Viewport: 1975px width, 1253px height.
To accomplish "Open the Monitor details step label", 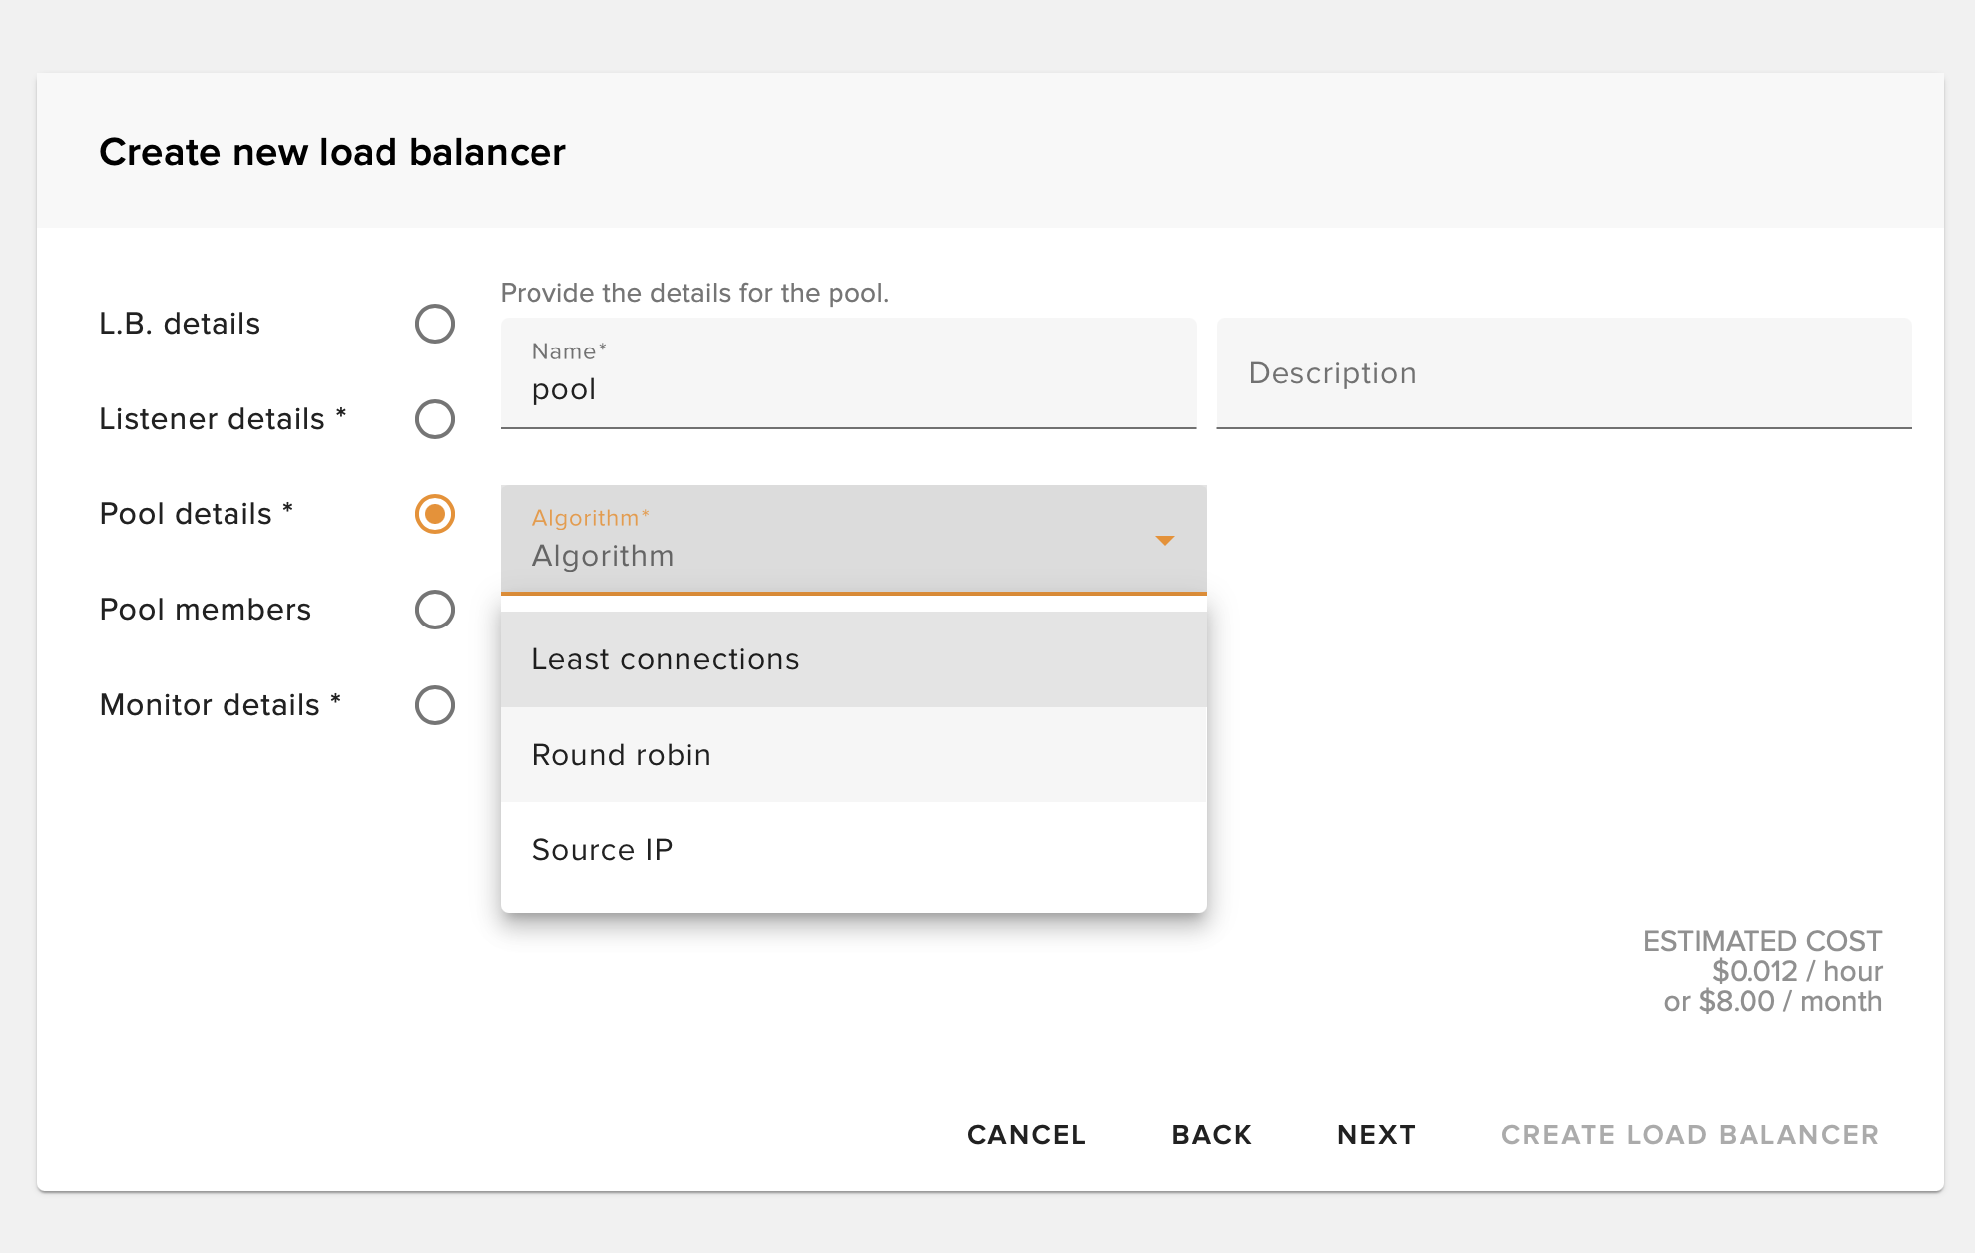I will pos(221,705).
